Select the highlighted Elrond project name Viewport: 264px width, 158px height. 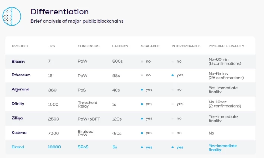tap(18, 147)
